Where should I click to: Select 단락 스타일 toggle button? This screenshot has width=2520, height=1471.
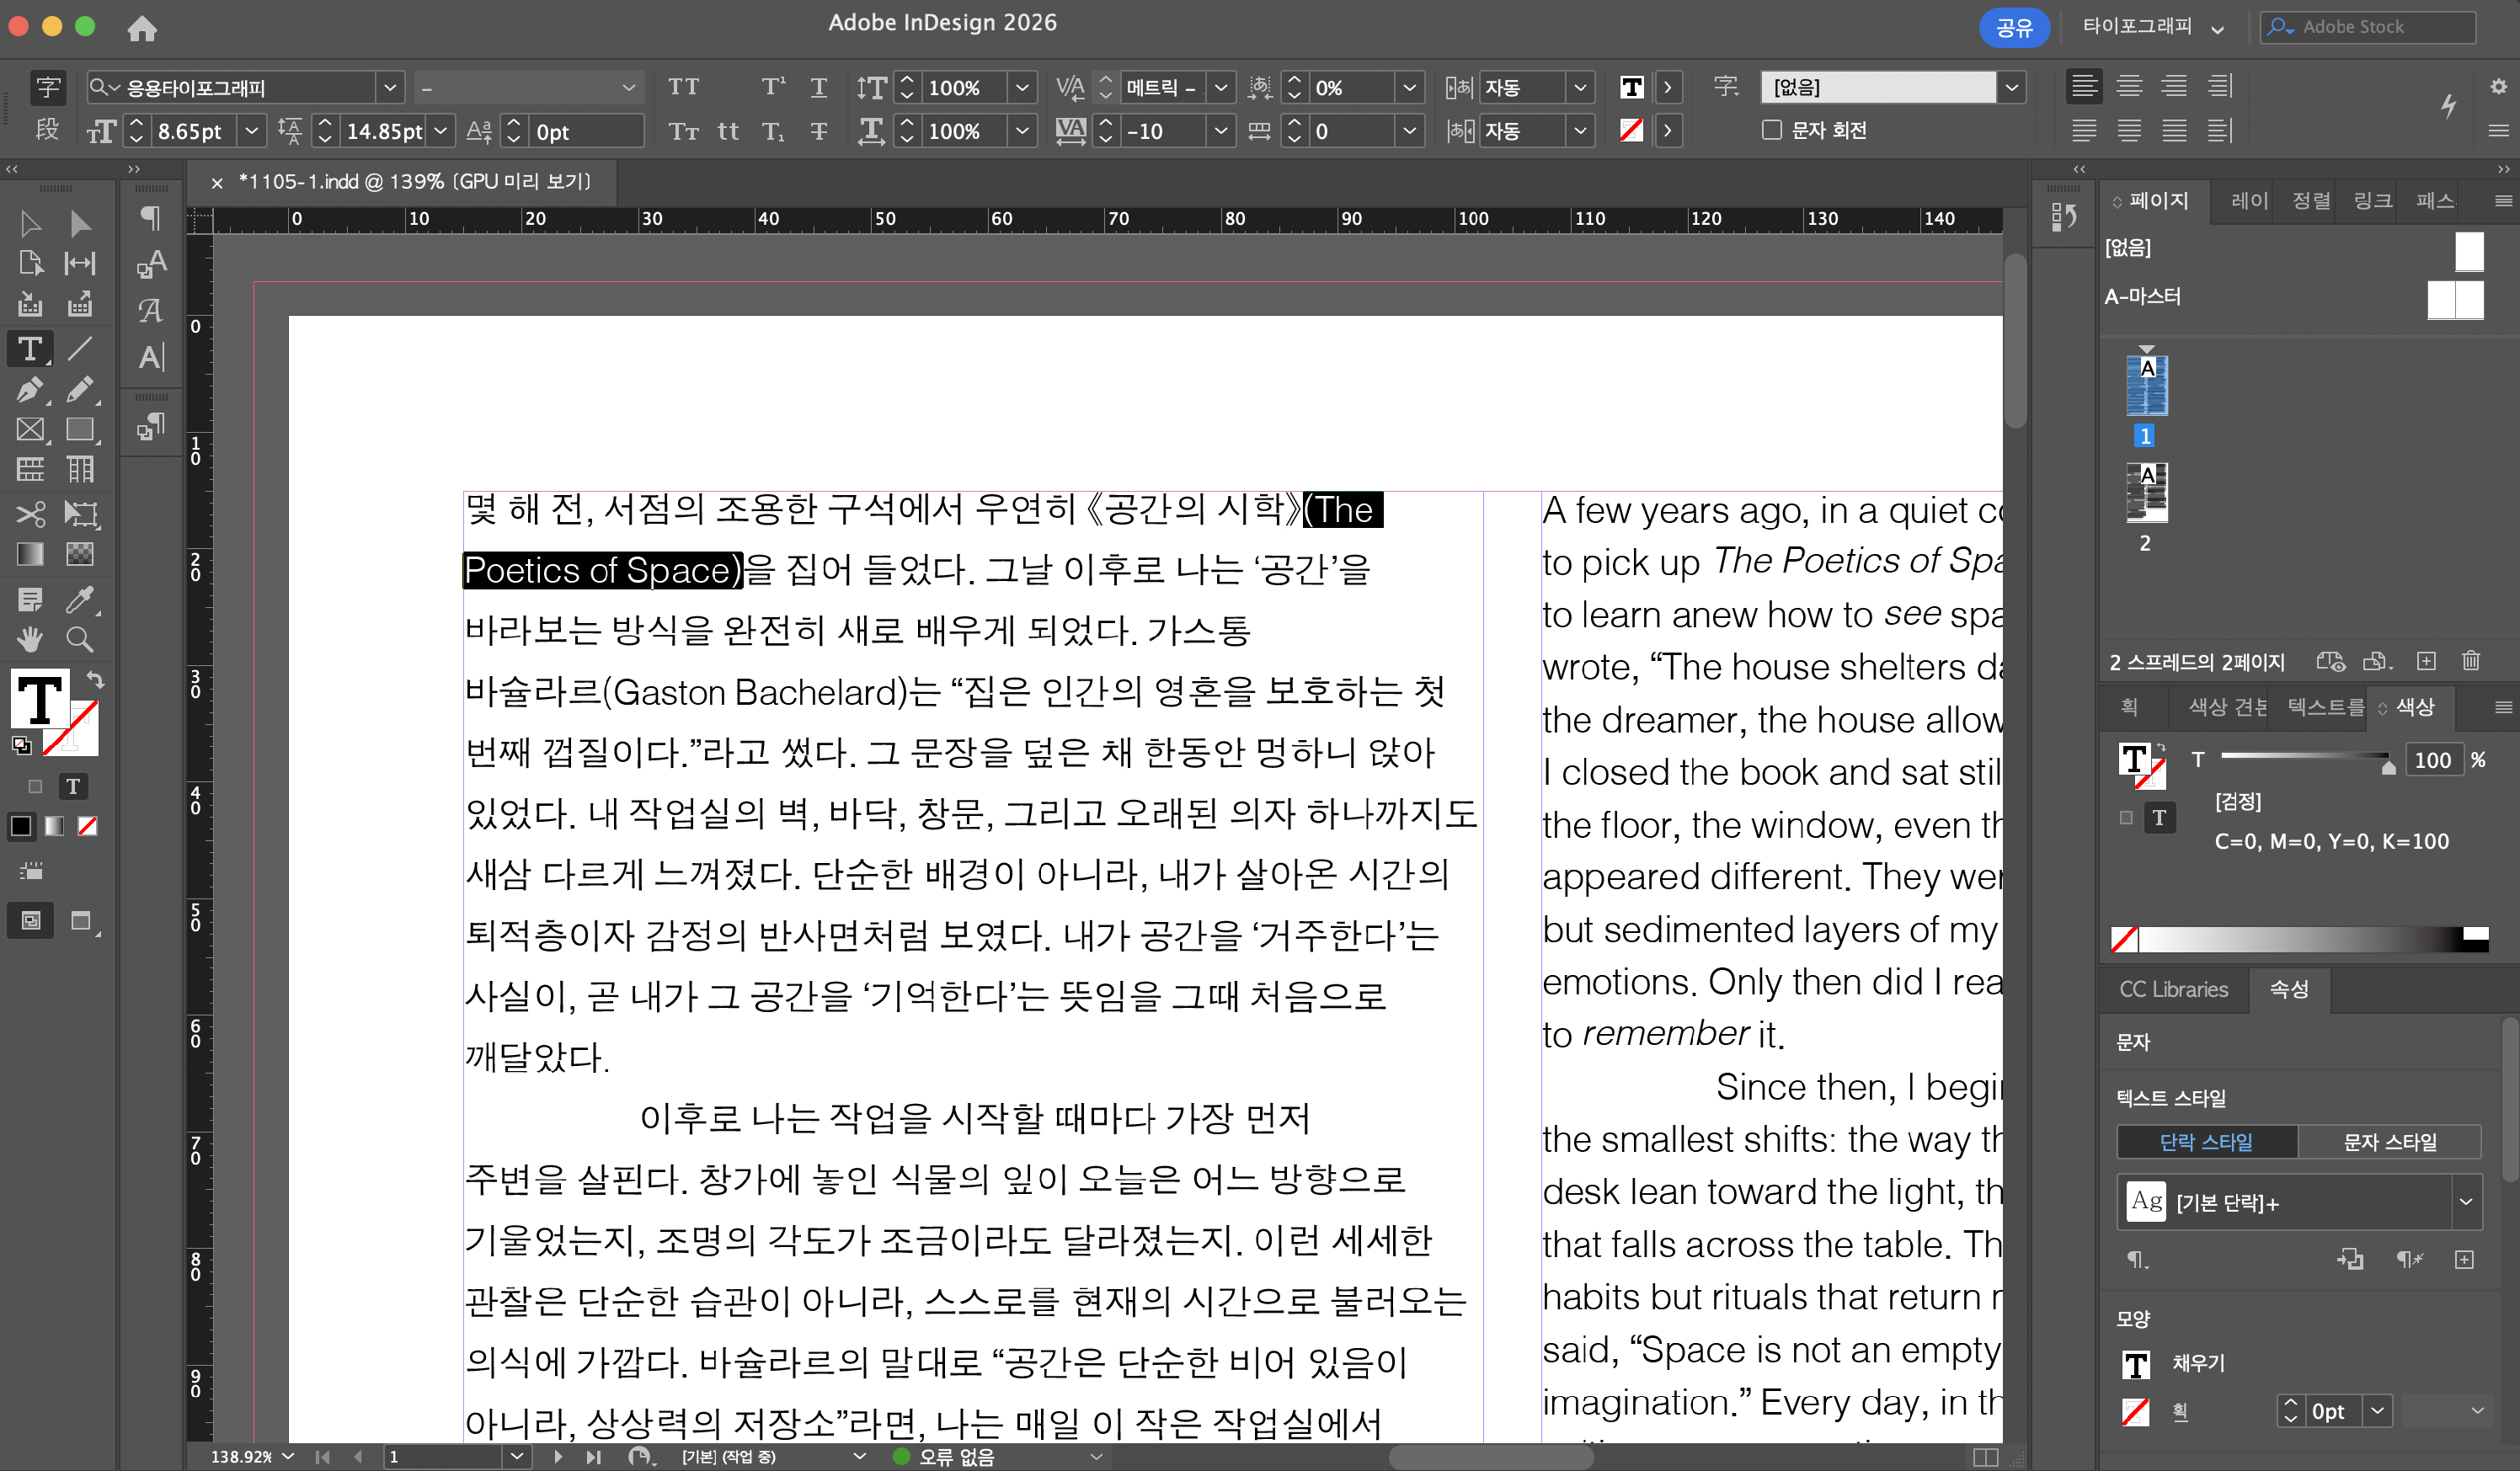point(2206,1141)
